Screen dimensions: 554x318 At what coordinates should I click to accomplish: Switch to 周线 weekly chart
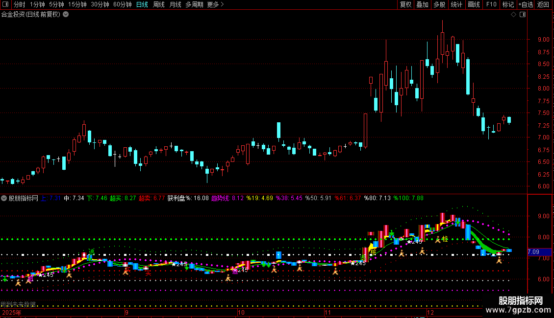tap(159, 4)
